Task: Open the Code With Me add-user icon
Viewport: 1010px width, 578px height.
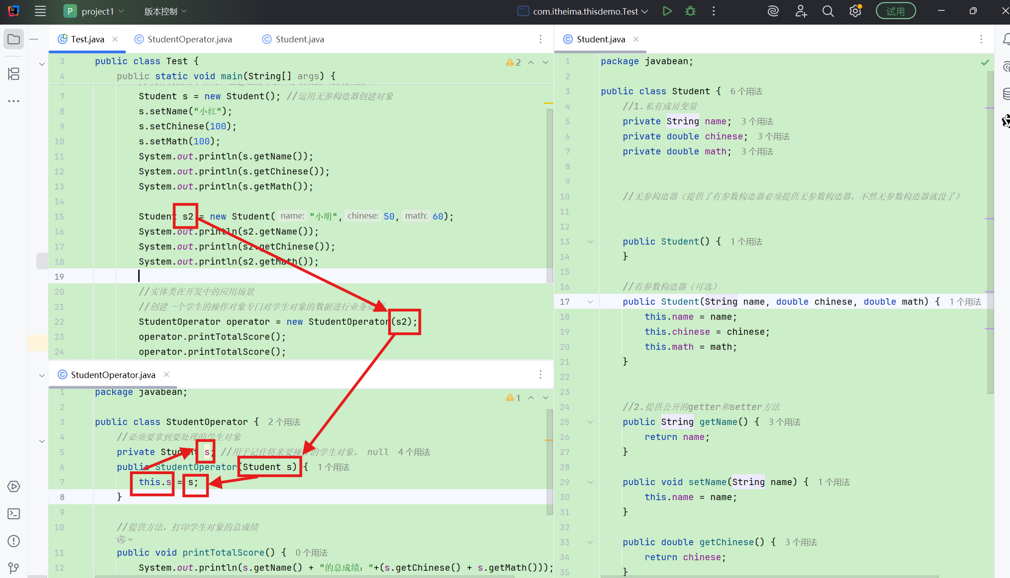Action: click(x=801, y=11)
